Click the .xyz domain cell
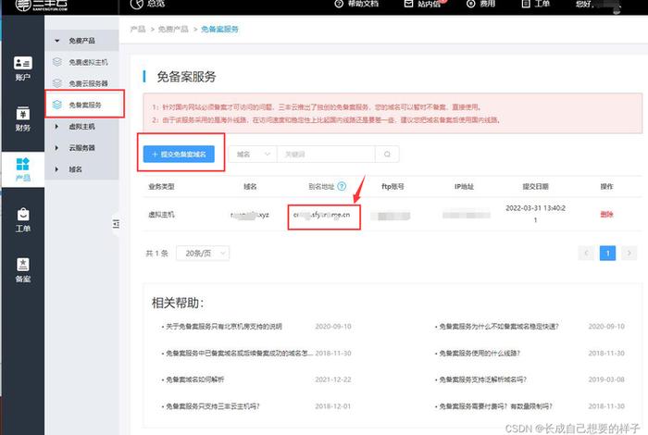The height and width of the screenshot is (435, 648). pyautogui.click(x=250, y=215)
